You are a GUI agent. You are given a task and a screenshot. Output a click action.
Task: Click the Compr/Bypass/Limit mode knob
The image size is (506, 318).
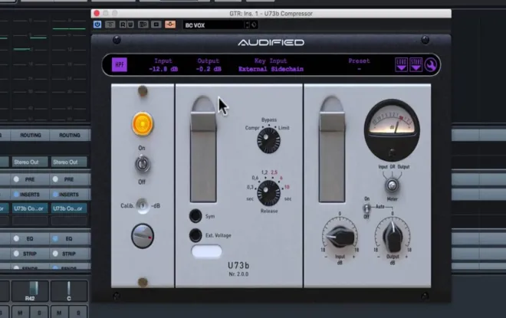point(268,141)
